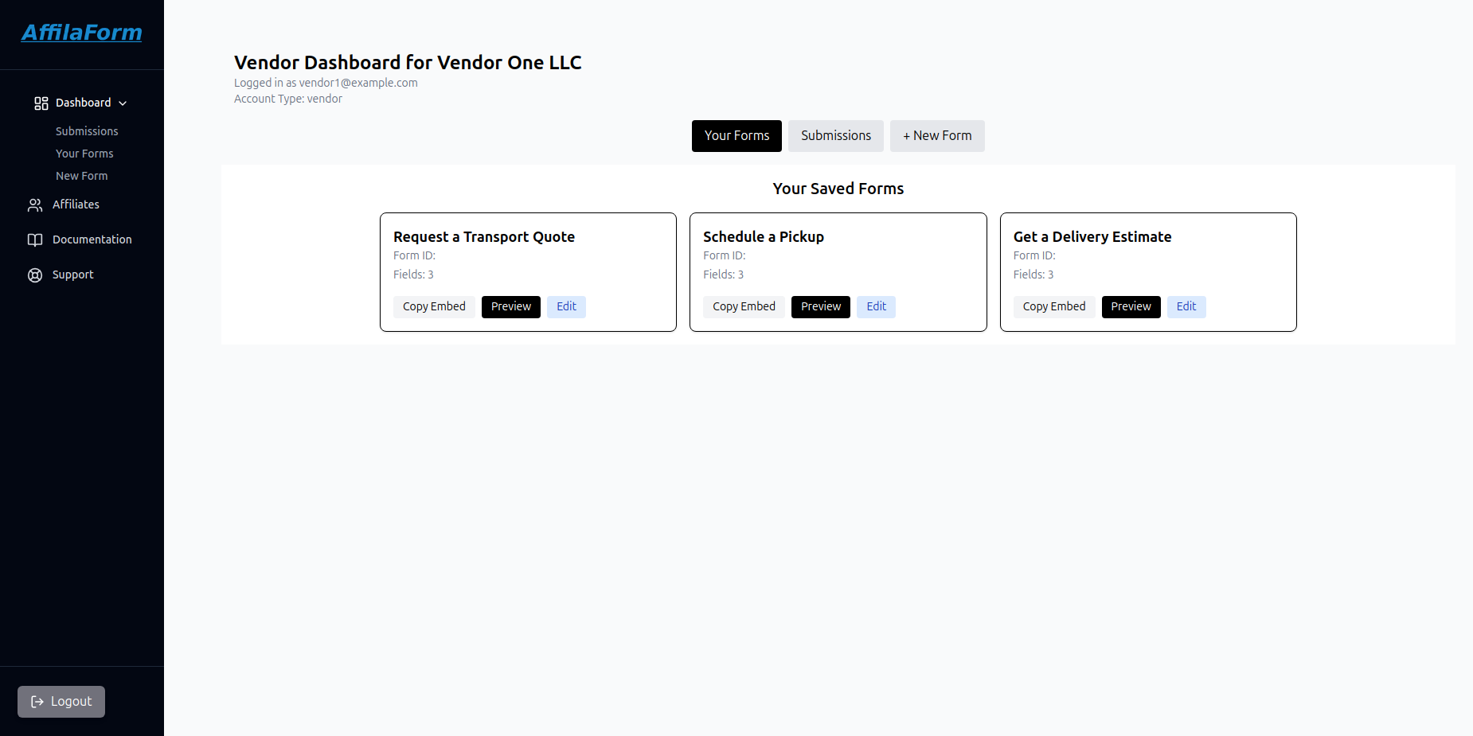Copy Embed for Request a Transport Quote

coord(434,307)
